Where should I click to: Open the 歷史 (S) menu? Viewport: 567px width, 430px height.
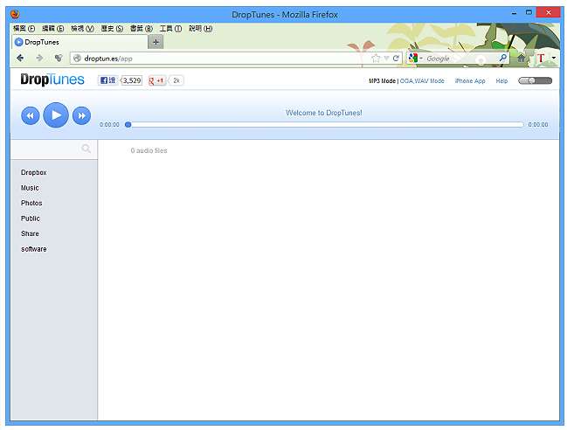pyautogui.click(x=112, y=29)
